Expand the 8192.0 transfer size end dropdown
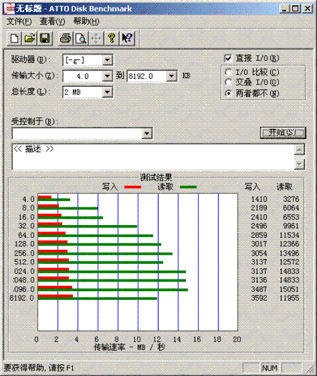Viewport: 317px width, 376px height. pos(171,76)
